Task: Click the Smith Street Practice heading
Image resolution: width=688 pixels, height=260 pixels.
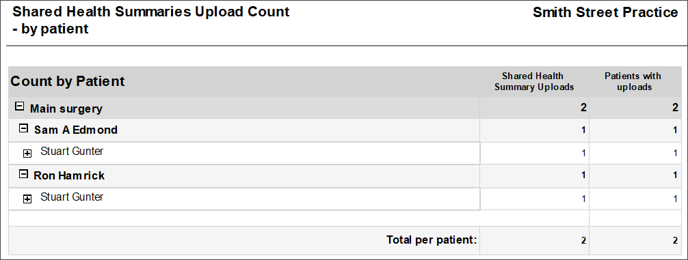Action: [605, 13]
